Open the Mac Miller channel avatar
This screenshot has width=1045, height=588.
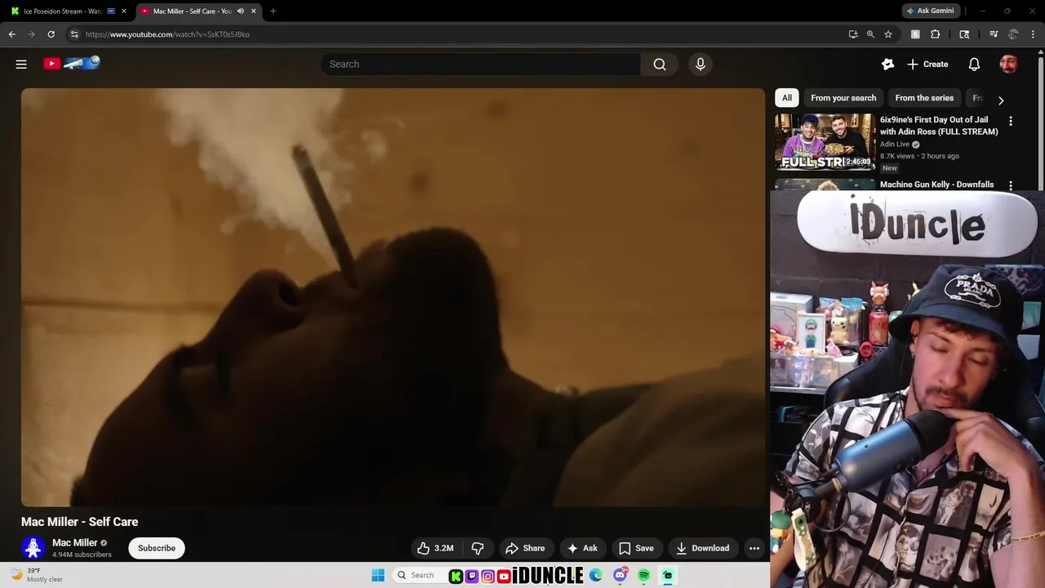pos(33,548)
